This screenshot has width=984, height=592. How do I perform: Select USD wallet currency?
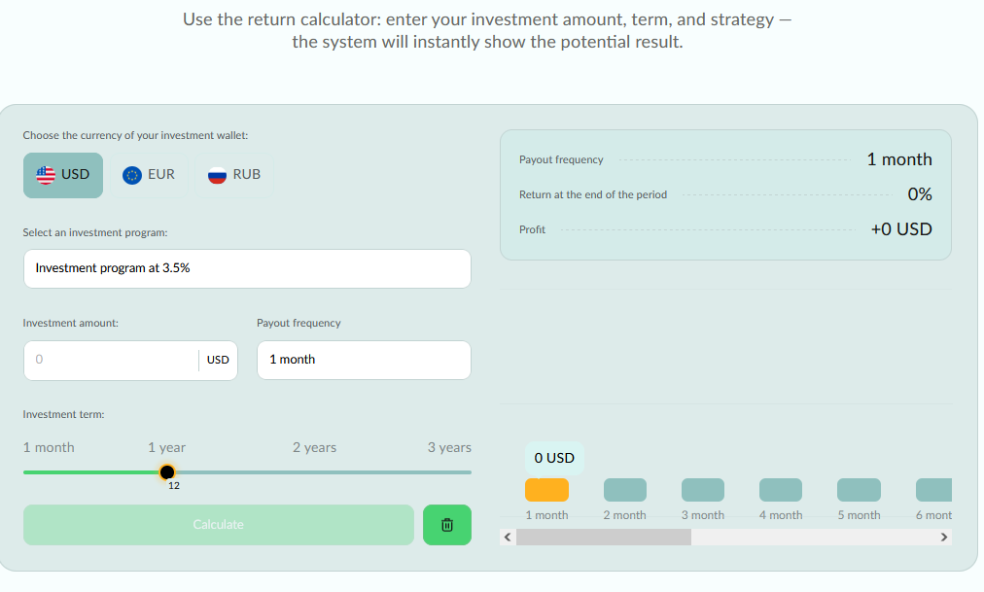pos(63,175)
